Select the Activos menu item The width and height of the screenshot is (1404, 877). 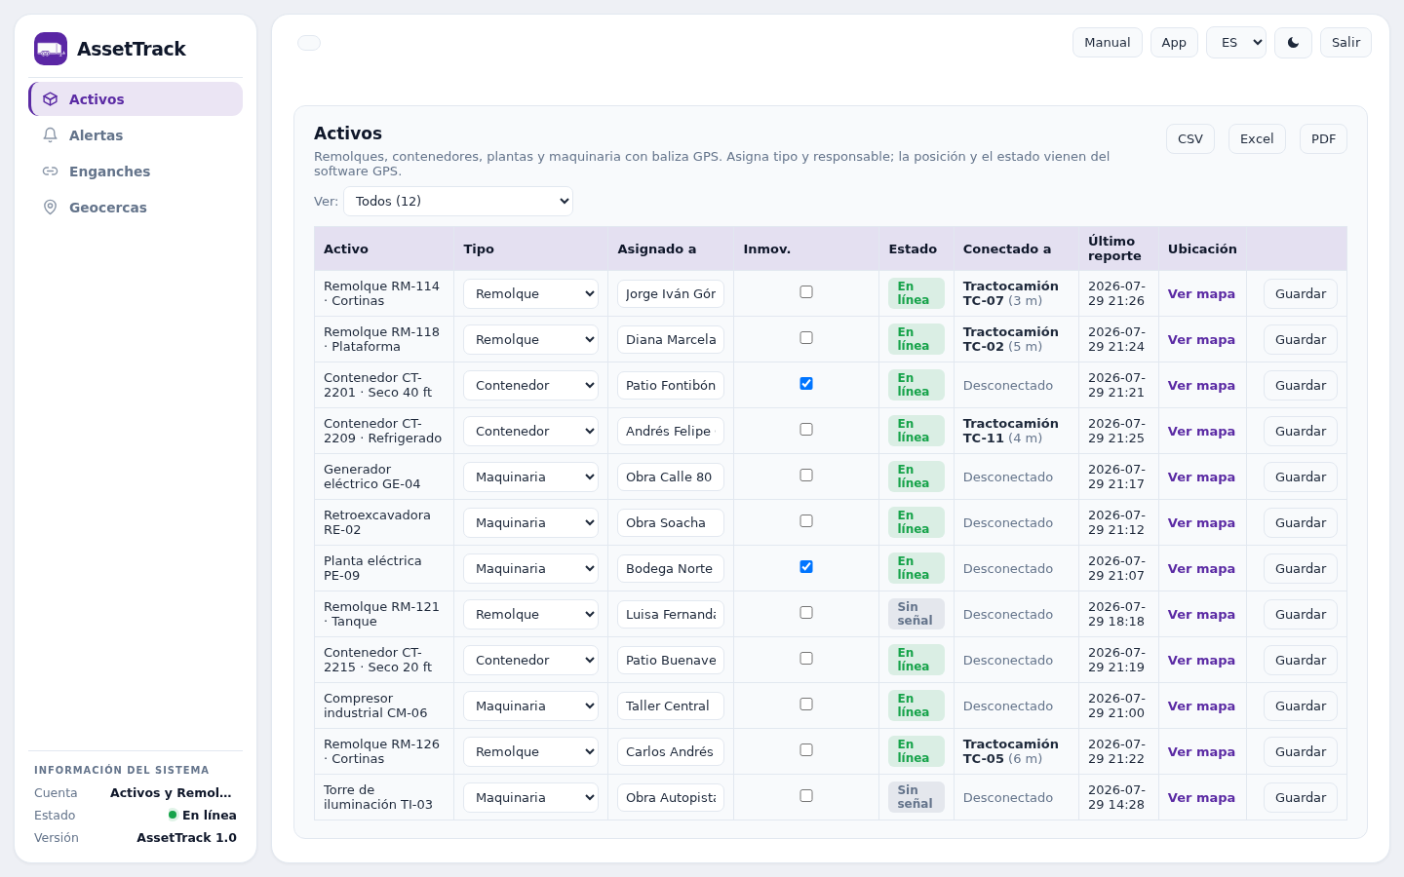pyautogui.click(x=136, y=99)
